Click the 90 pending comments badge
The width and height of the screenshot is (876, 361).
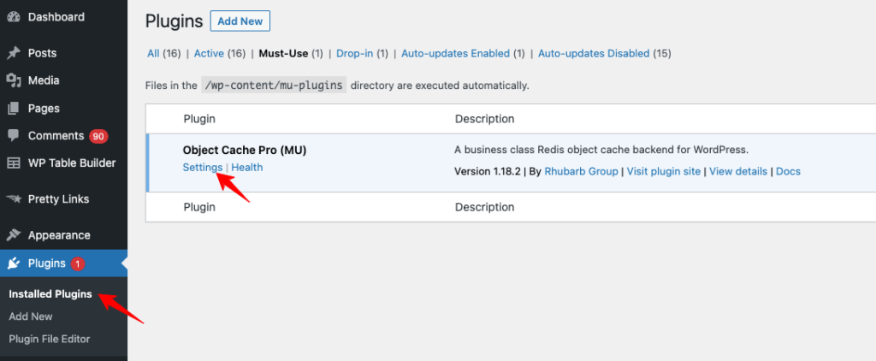pos(98,136)
